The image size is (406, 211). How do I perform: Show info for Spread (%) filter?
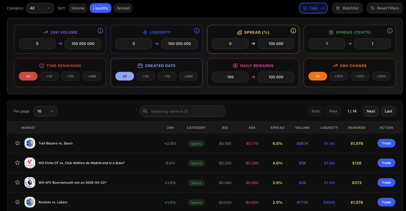[x=293, y=31]
